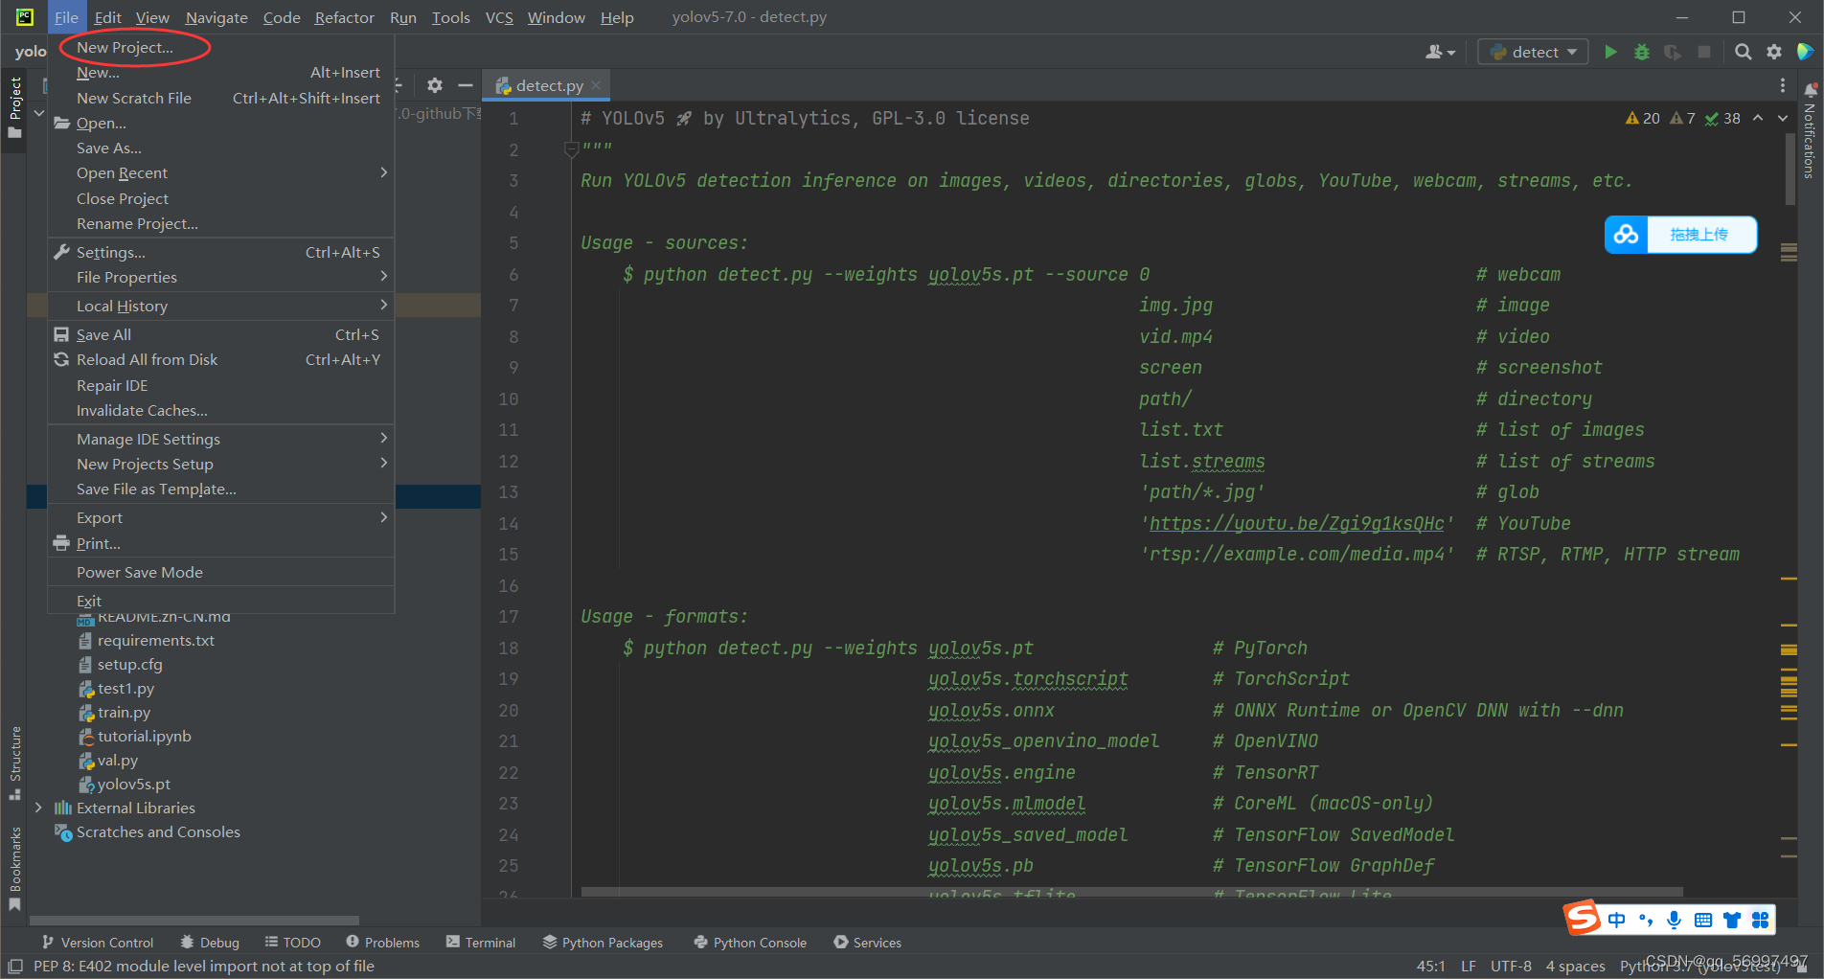Select train.py in the project tree

tap(124, 712)
